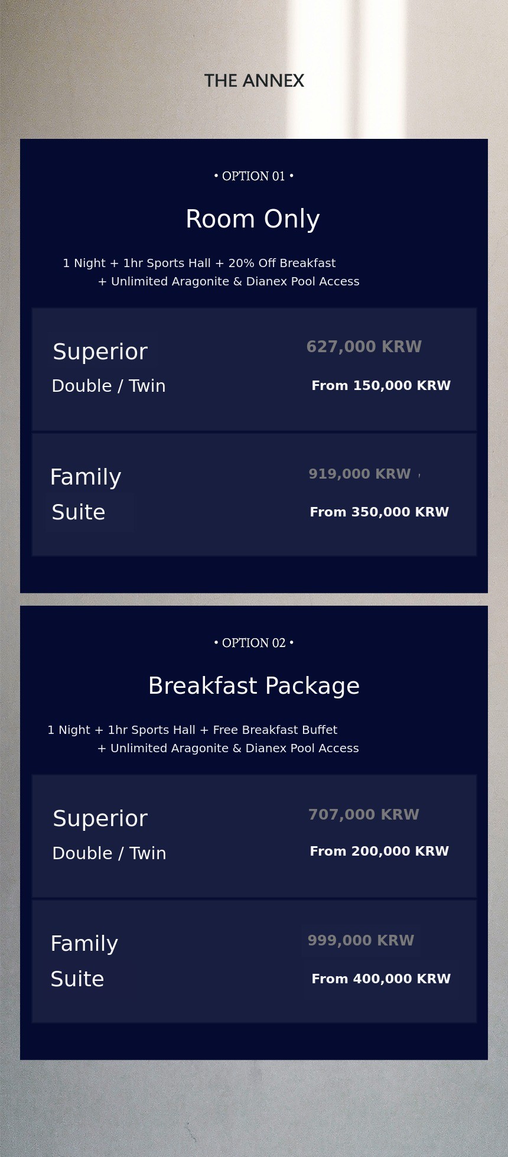Choose the From 400,000 KRW rate
The width and height of the screenshot is (508, 1157).
tap(381, 979)
